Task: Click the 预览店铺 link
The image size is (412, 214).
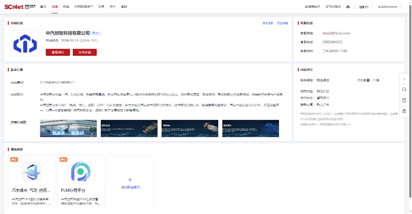Action: [x=282, y=23]
